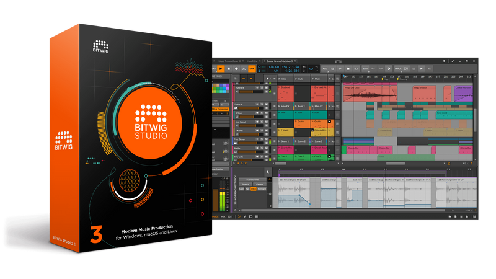Arm the global Record button
Screen dimensions: 496x279
[236, 69]
